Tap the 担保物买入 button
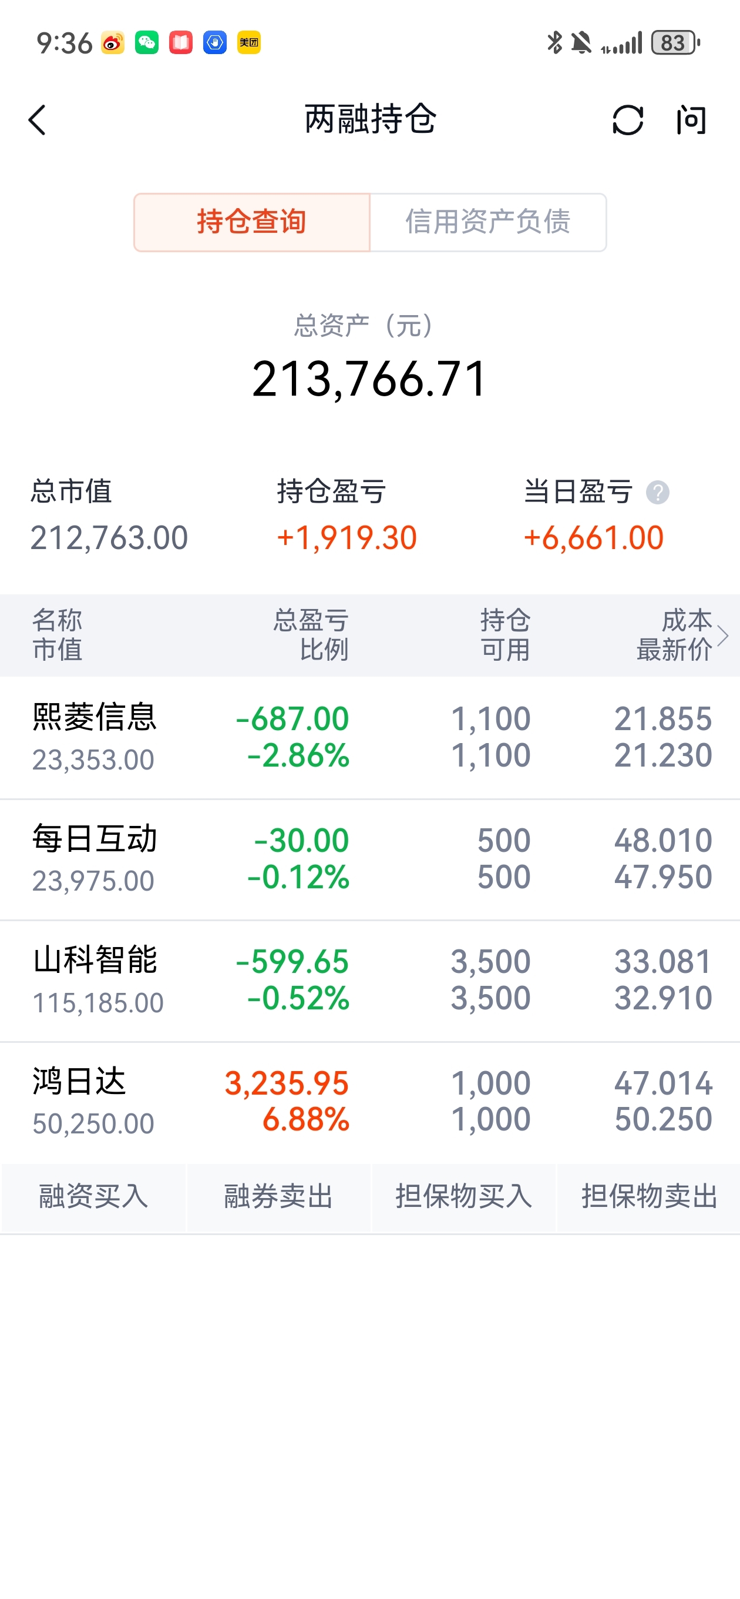740x1599 pixels. tap(463, 1196)
